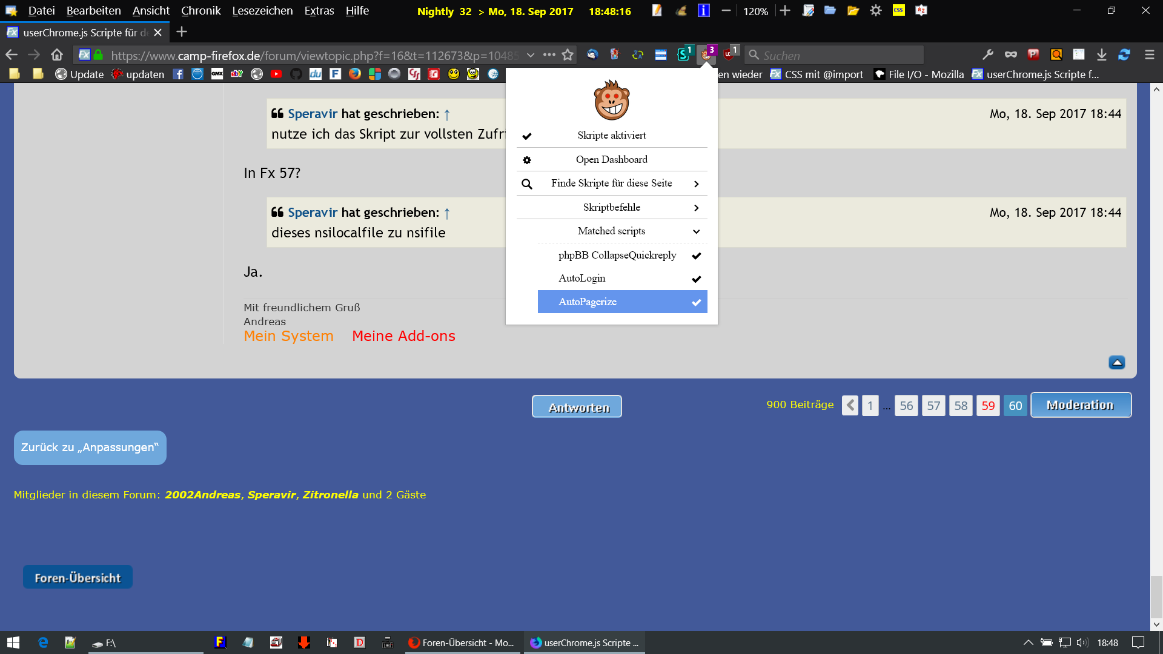Expand the Skriptbefehle submenu
Viewport: 1163px width, 654px height.
[612, 207]
